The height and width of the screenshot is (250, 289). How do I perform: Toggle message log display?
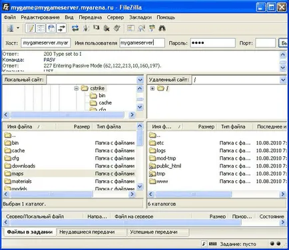(x=30, y=29)
